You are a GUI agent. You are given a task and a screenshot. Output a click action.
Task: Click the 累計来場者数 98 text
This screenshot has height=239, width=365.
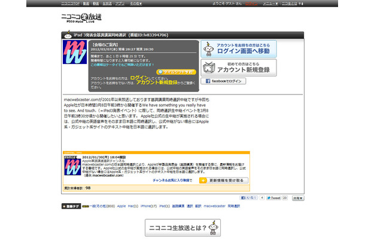(77, 188)
